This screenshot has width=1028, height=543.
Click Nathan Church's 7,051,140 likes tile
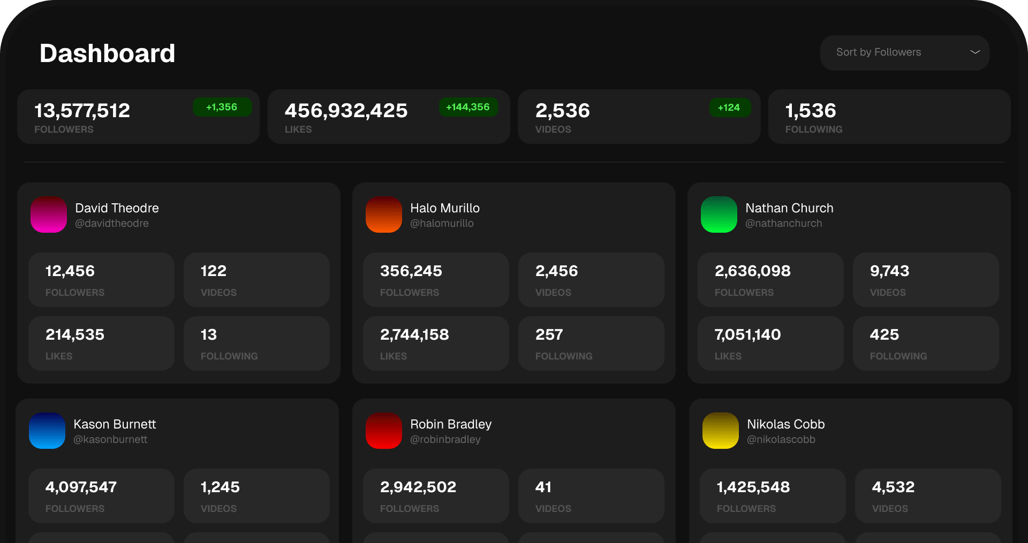coord(770,343)
